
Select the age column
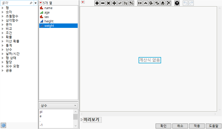pyautogui.click(x=58, y=13)
